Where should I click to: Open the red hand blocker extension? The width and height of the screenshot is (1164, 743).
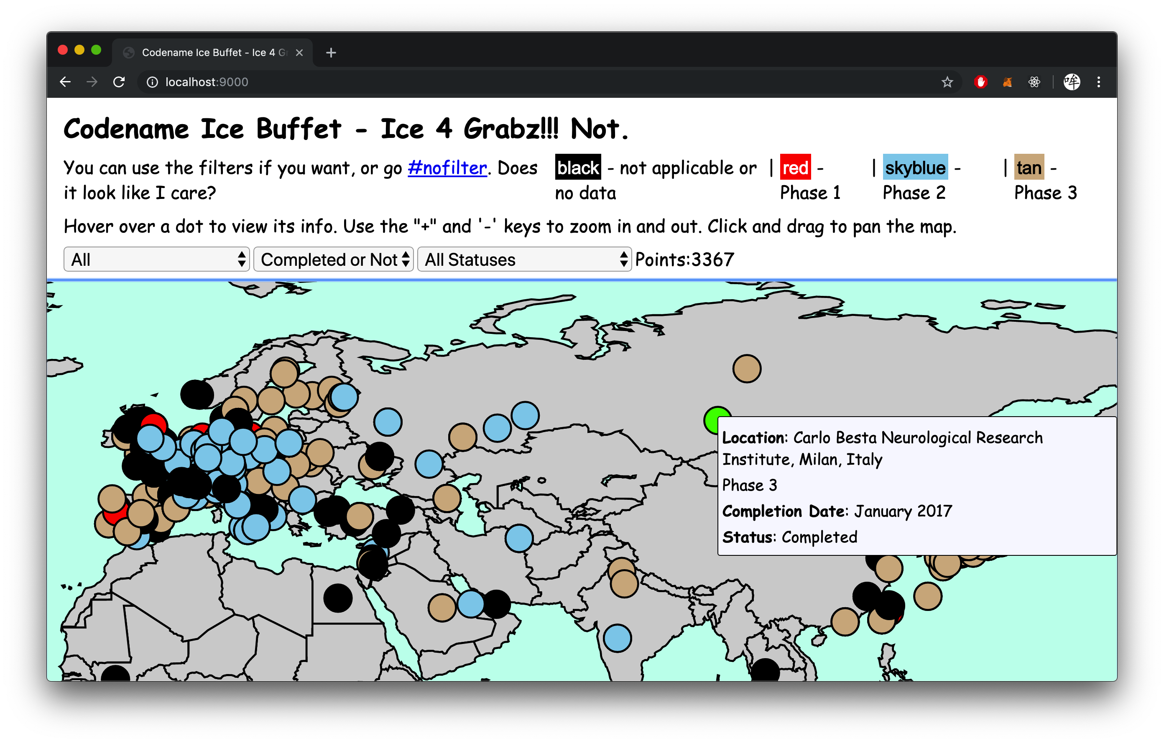pos(980,82)
